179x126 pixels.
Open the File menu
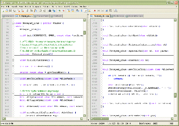pyautogui.click(x=3, y=6)
